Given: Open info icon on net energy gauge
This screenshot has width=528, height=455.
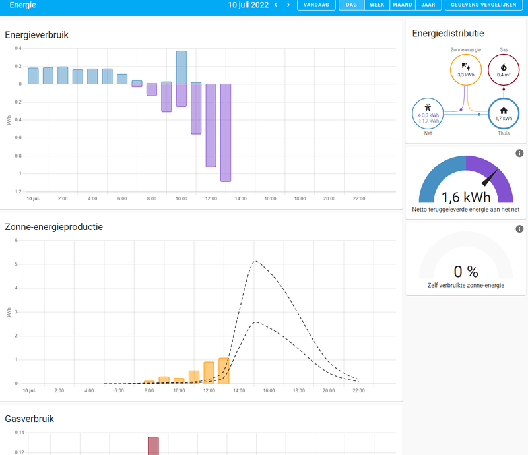Looking at the screenshot, I should click(x=519, y=153).
